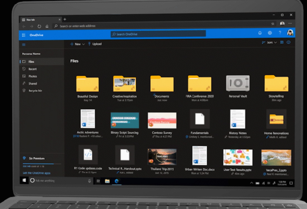The width and height of the screenshot is (307, 209).
Task: Click the Cortana microphone icon
Action: pos(89,181)
